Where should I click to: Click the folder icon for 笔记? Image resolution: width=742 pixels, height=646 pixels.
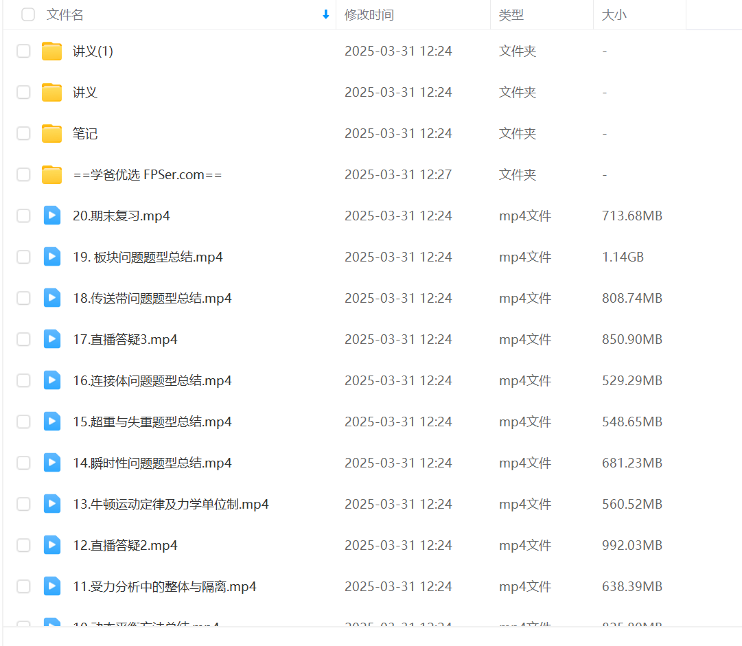tap(51, 133)
